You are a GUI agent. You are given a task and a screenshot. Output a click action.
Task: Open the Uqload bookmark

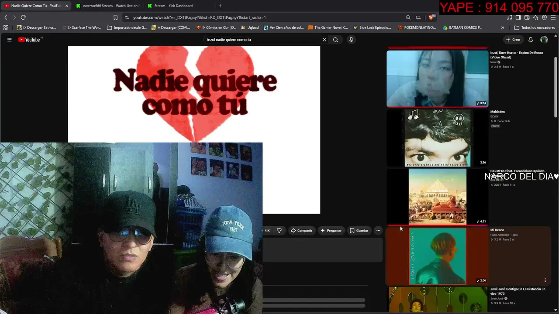tap(250, 27)
